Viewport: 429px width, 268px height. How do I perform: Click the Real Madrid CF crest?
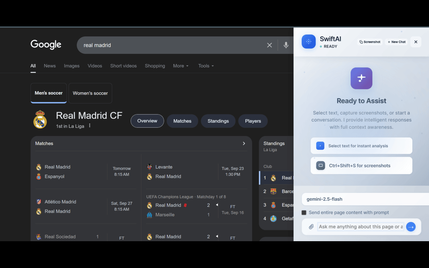(40, 120)
